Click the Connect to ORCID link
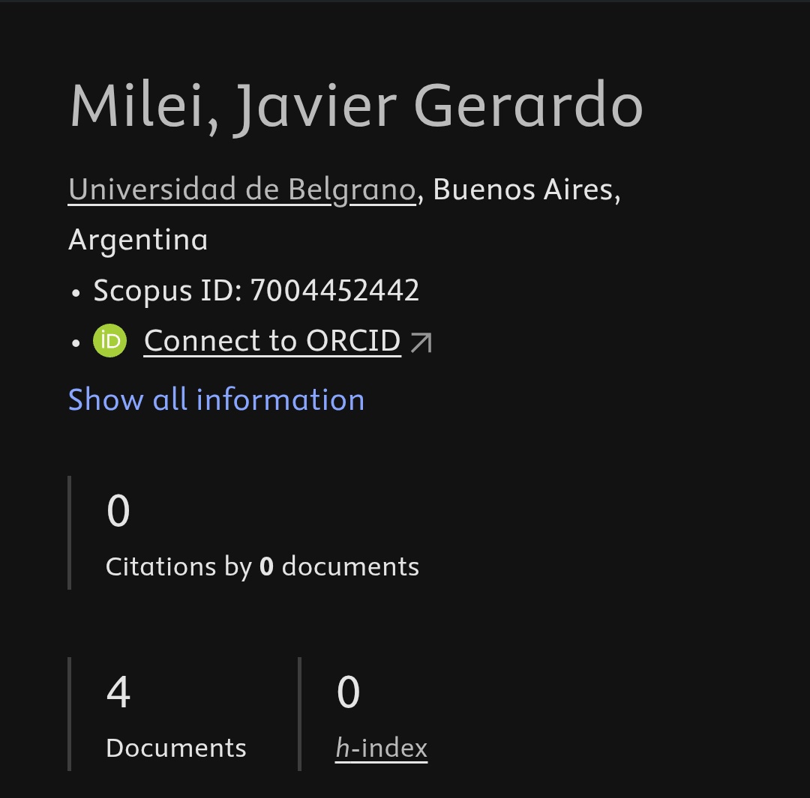The height and width of the screenshot is (798, 810). [272, 341]
